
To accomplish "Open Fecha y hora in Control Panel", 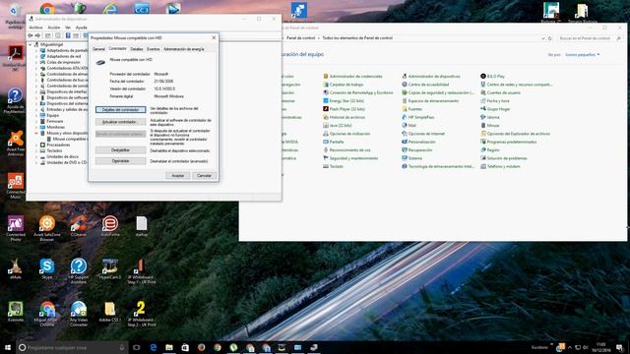I will click(x=494, y=100).
